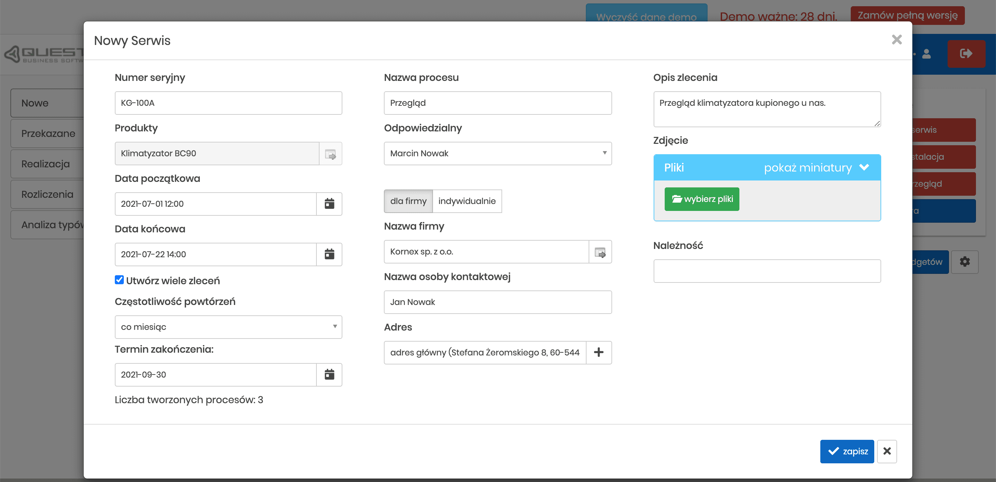Open Adres selection field
The width and height of the screenshot is (996, 482).
(485, 353)
